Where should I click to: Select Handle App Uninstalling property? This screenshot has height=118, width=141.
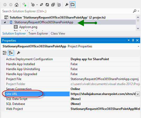[x=37, y=69]
